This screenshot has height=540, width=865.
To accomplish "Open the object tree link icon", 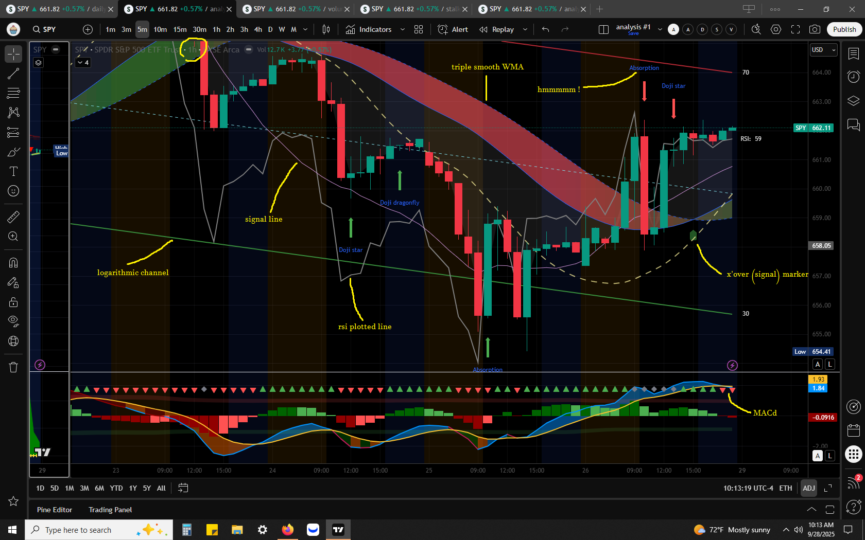I will coord(13,341).
